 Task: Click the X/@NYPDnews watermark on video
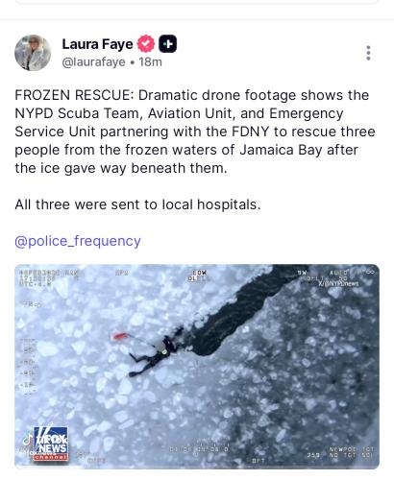coord(338,283)
